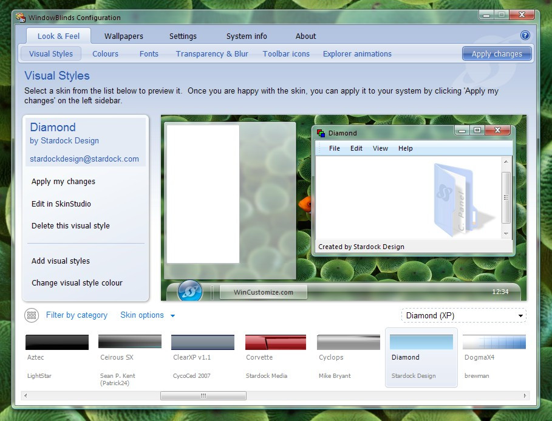This screenshot has width=552, height=421.
Task: Go to the System info tab
Action: 247,36
